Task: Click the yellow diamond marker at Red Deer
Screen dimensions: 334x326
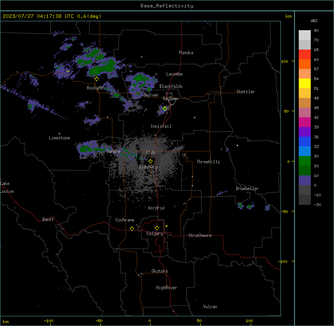Action: [x=165, y=109]
